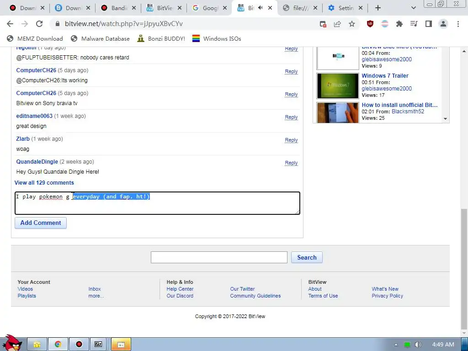This screenshot has width=468, height=351.
Task: Bookmark this page with the star icon
Action: coord(352,24)
